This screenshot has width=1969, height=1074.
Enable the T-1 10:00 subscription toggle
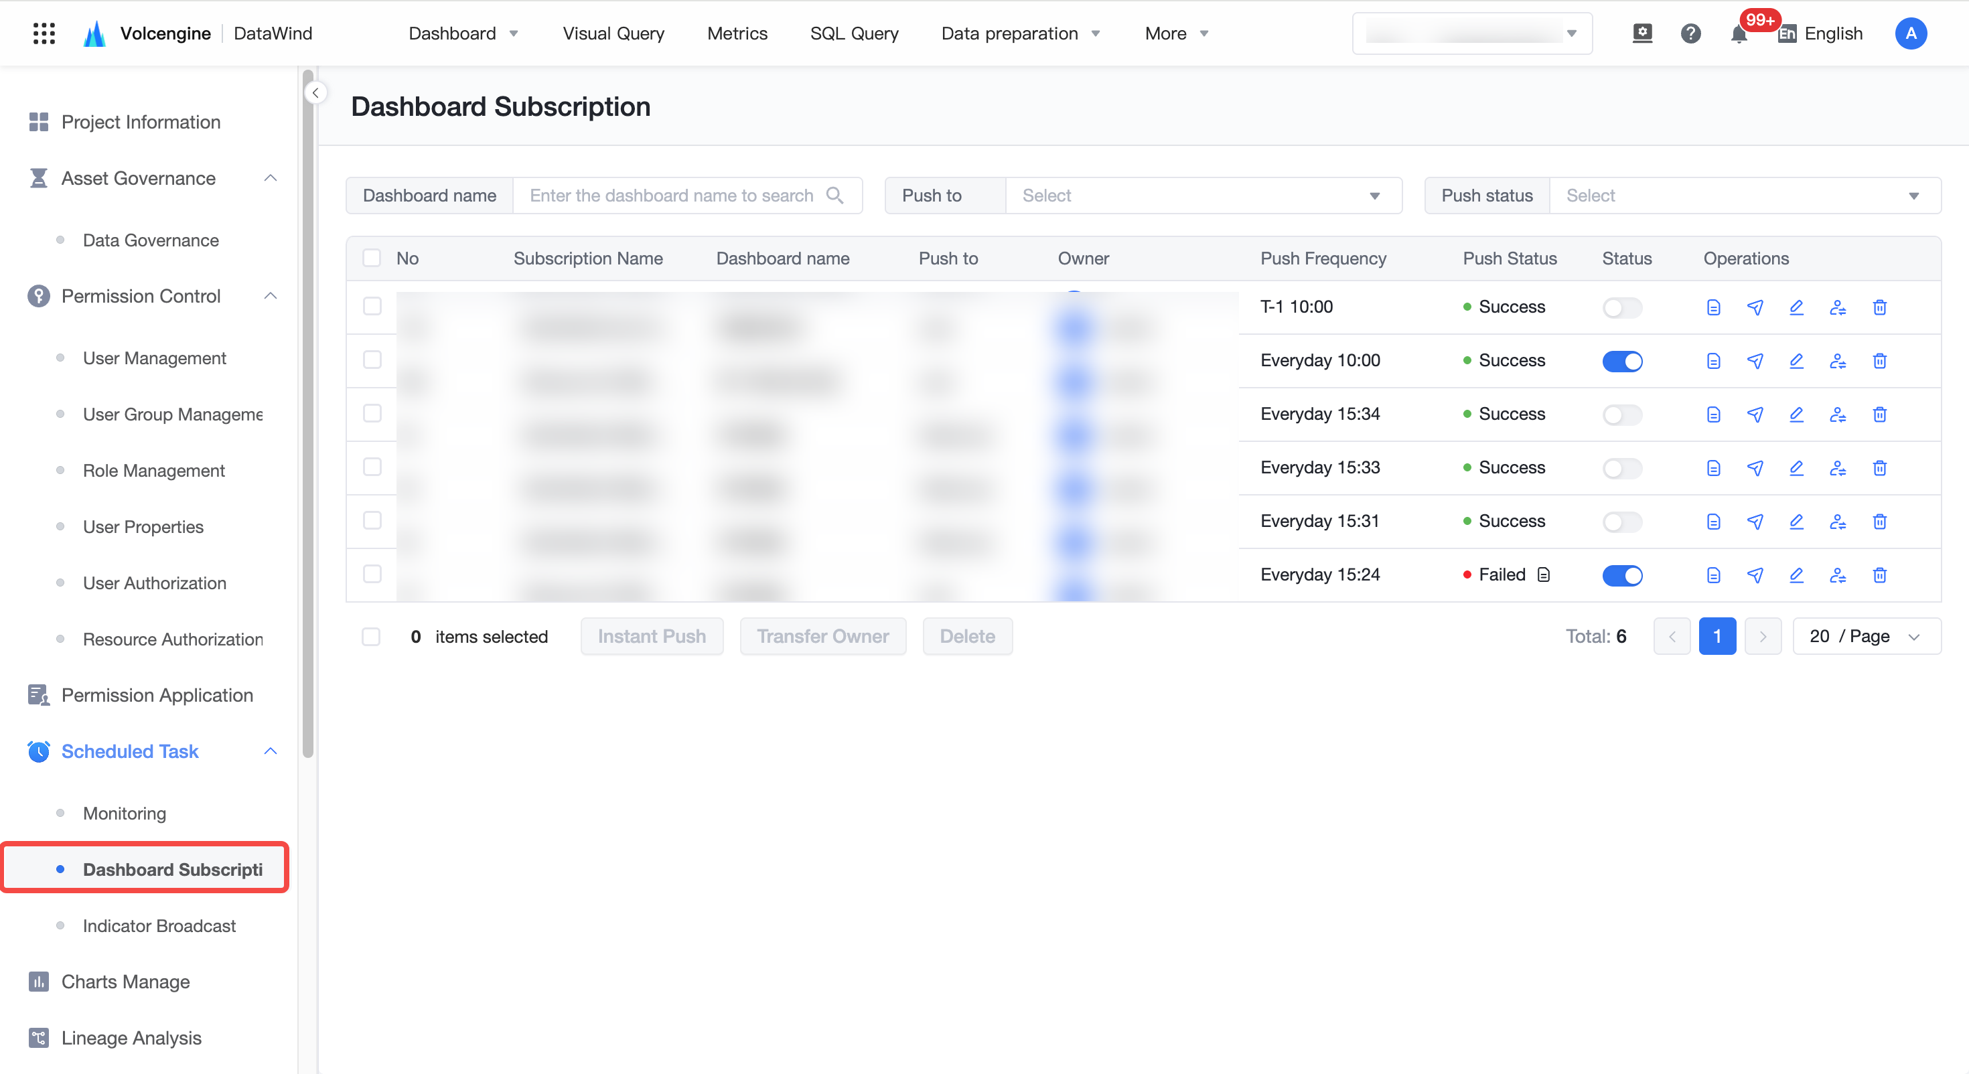[1622, 308]
